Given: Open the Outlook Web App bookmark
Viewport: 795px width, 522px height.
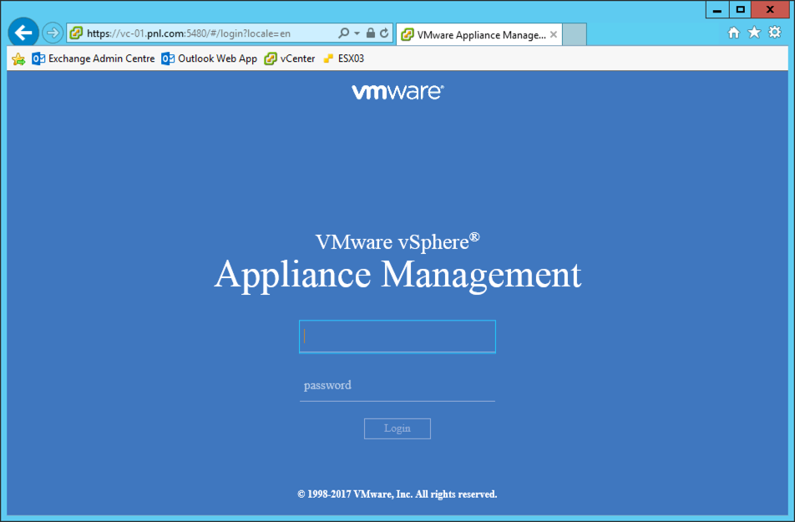Looking at the screenshot, I should pyautogui.click(x=210, y=58).
